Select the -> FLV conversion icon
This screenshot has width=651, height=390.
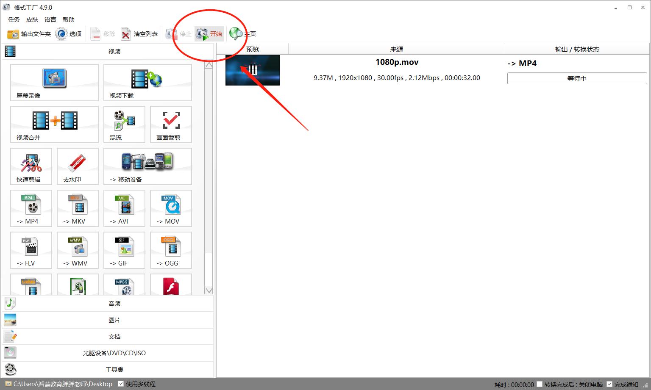[31, 250]
